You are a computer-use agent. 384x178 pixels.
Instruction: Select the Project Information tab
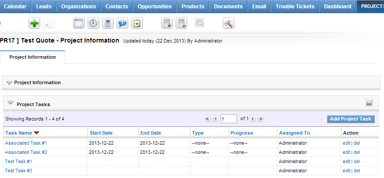[33, 57]
